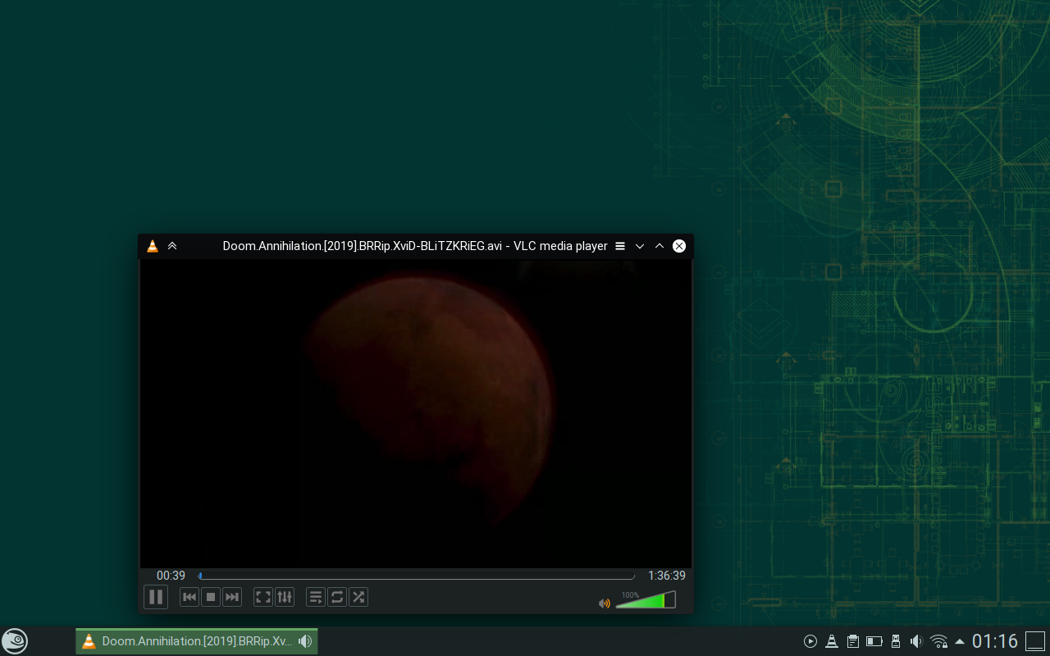Toggle the total time 1:36:39 display
The width and height of the screenshot is (1050, 656).
point(667,576)
